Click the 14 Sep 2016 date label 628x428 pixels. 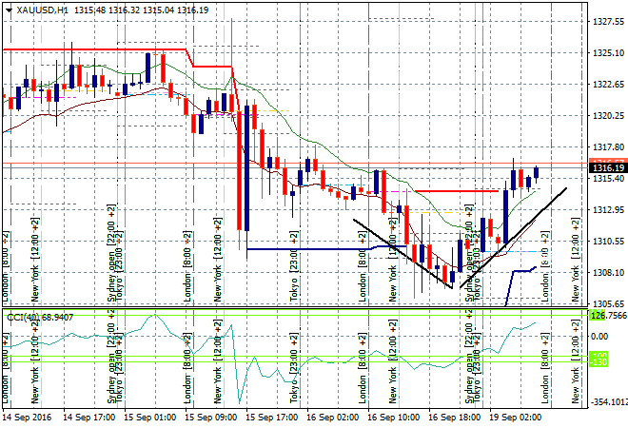(26, 417)
